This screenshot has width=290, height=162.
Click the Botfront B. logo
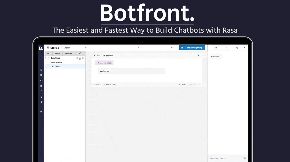tap(41, 48)
